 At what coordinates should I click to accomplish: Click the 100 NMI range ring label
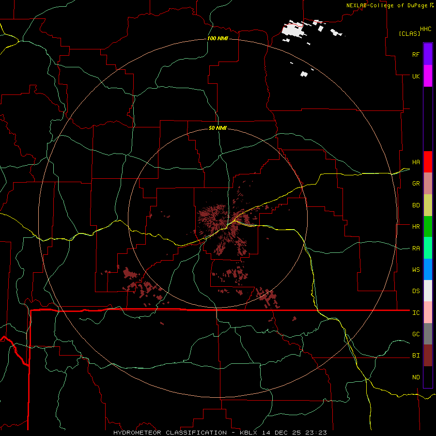(218, 38)
